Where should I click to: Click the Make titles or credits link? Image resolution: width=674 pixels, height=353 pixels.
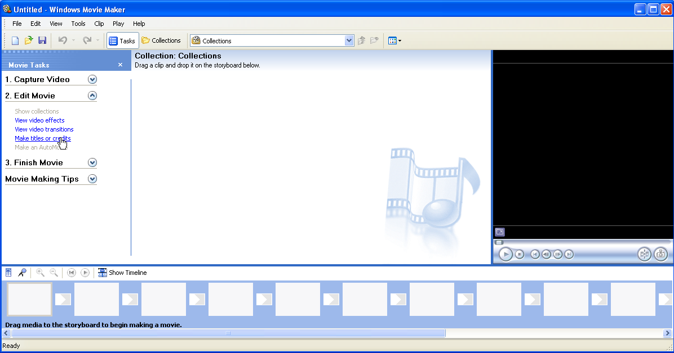pyautogui.click(x=43, y=138)
